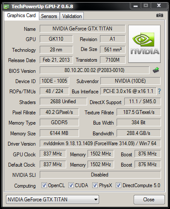Switch to the Sensors tab
Image resolution: width=170 pixels, height=209 pixels.
point(49,16)
